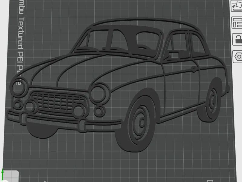Click the Arrange objects on plate icon
This screenshot has height=182, width=242.
237,23
